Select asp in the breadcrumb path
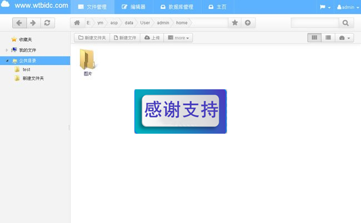Viewport: 361px width, 223px height. tap(114, 23)
